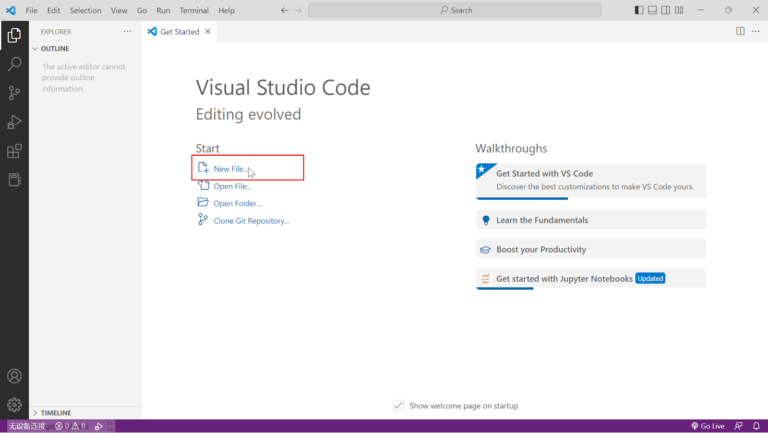
Task: Uncheck Show welcome page on startup
Action: (398, 405)
